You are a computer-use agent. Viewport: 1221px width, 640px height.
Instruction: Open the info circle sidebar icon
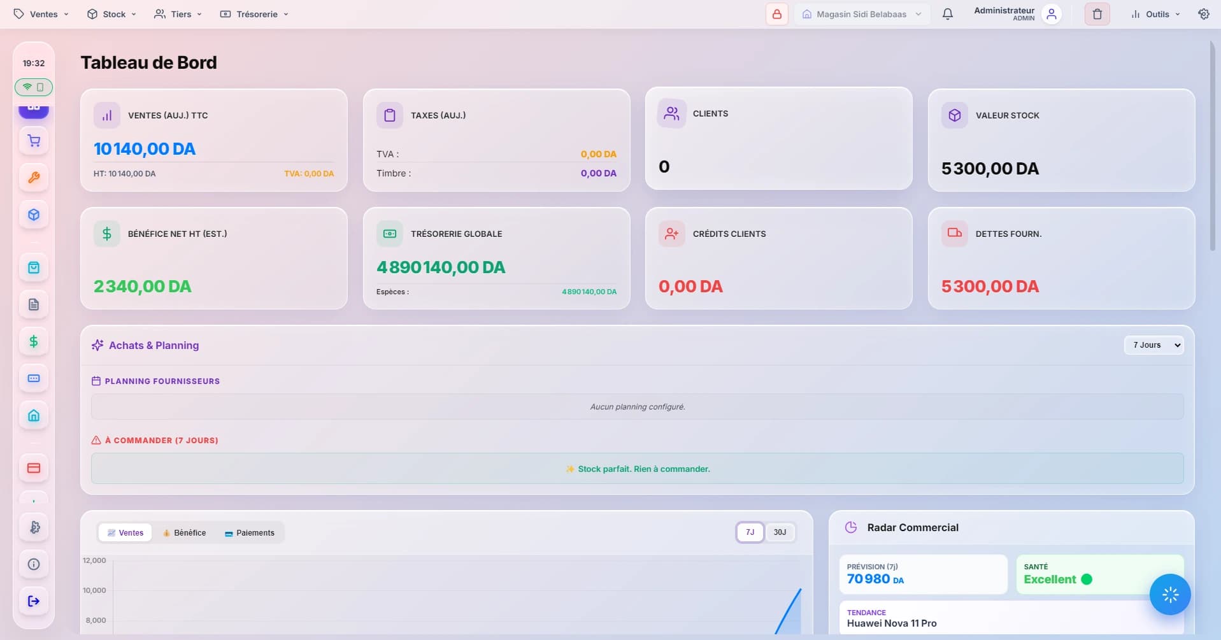[34, 564]
